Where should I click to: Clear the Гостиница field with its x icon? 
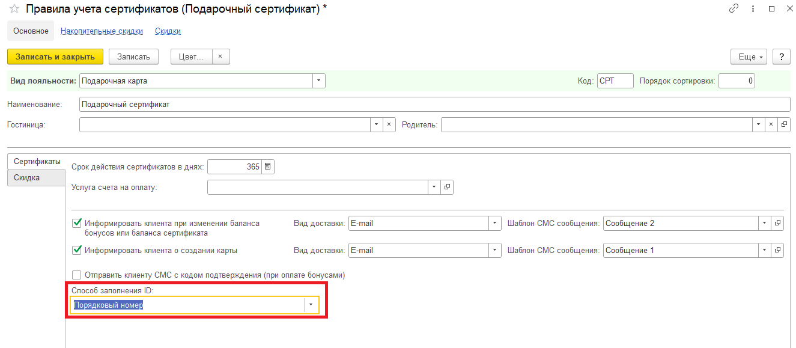389,124
